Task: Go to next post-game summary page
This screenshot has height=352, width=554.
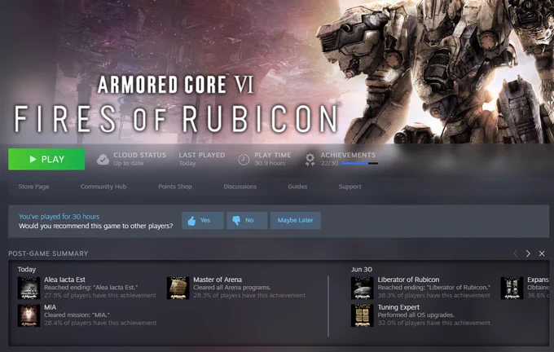Action: click(528, 253)
